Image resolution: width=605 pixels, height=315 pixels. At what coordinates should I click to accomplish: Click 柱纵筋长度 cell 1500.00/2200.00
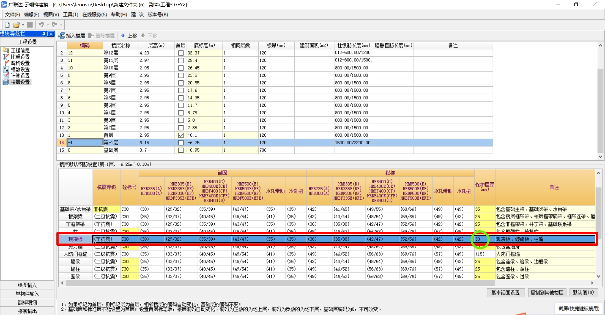354,143
